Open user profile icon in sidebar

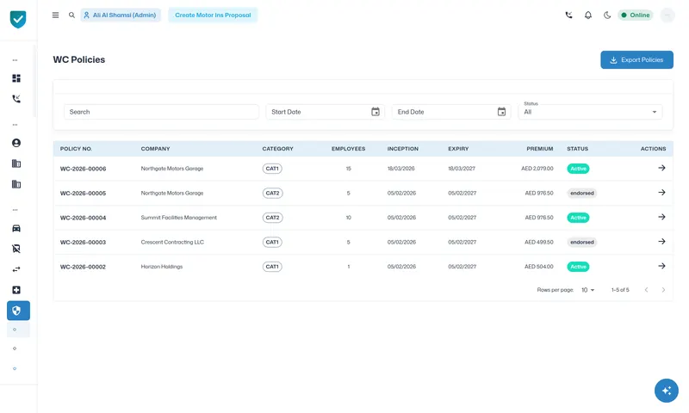coord(16,143)
